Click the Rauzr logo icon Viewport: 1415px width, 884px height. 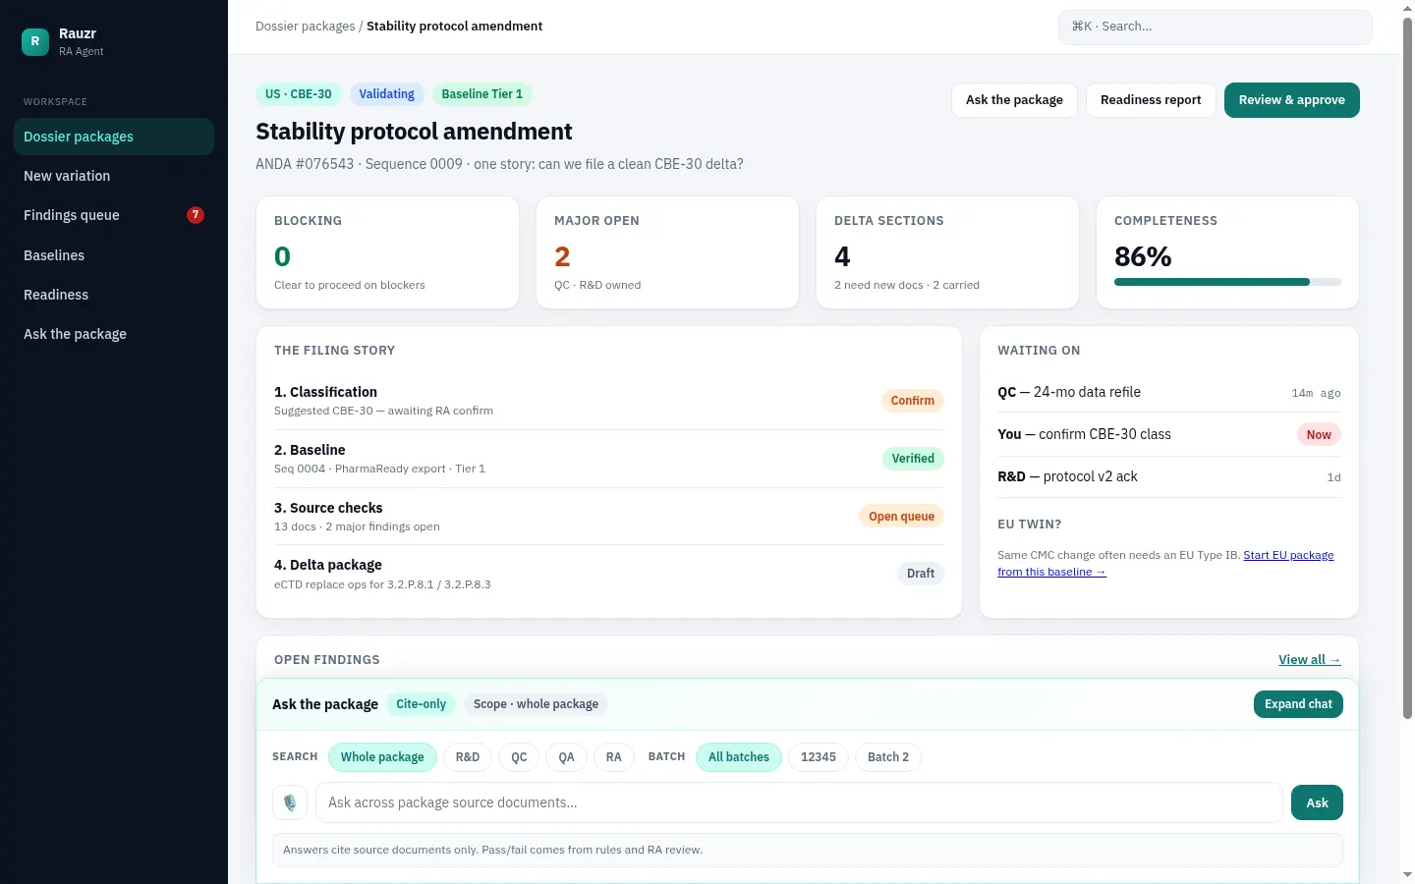[35, 41]
